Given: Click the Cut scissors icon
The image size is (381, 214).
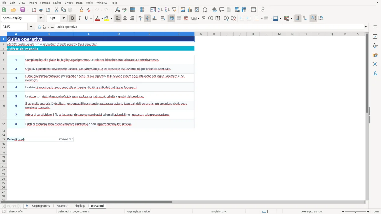Looking at the screenshot, I should (57, 10).
